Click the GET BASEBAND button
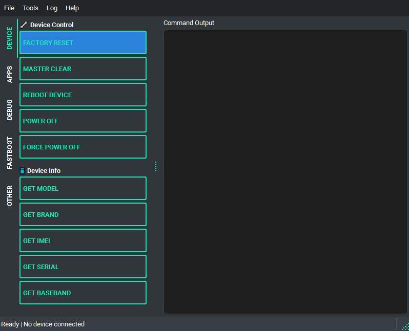The image size is (409, 331). pyautogui.click(x=83, y=293)
